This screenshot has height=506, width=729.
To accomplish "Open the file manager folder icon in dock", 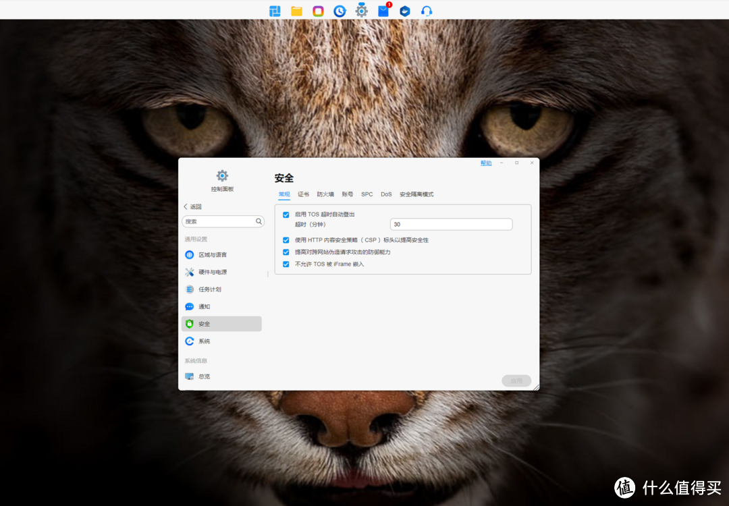I will pyautogui.click(x=296, y=11).
